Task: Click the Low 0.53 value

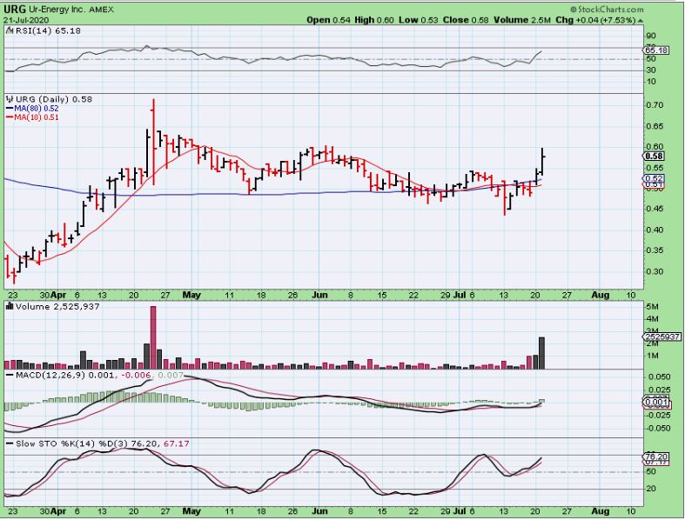Action: tap(418, 20)
